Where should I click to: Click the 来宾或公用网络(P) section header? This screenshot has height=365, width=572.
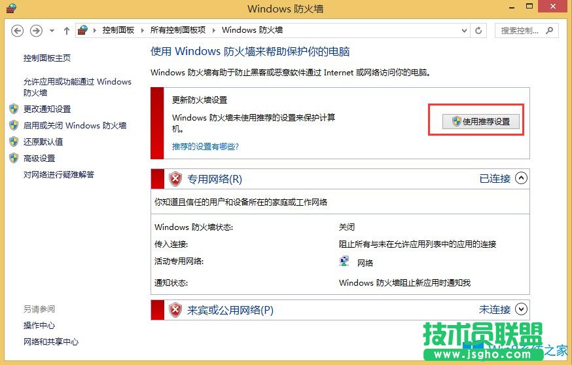[x=230, y=310]
